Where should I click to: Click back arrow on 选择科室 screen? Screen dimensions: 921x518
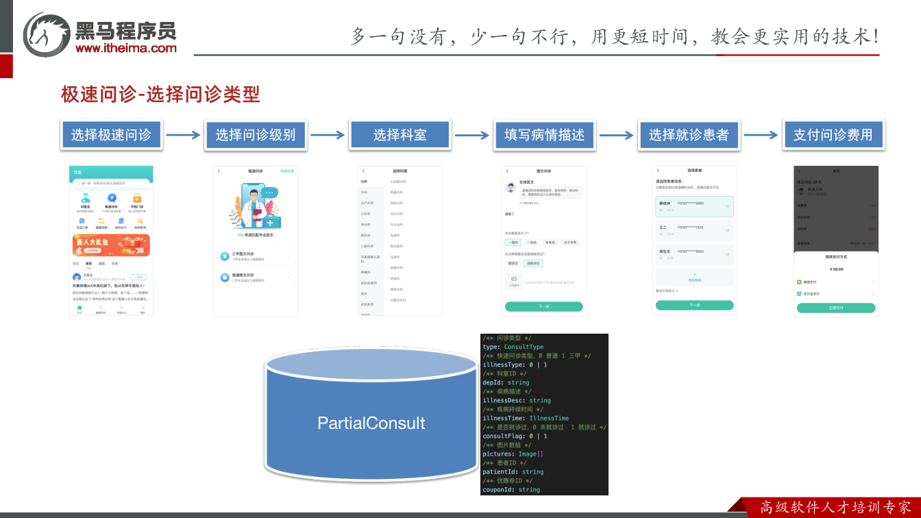[363, 171]
